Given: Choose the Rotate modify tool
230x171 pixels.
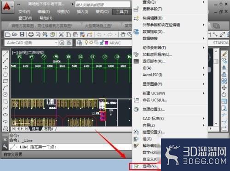Looking at the screenshot, I should click(224, 94).
